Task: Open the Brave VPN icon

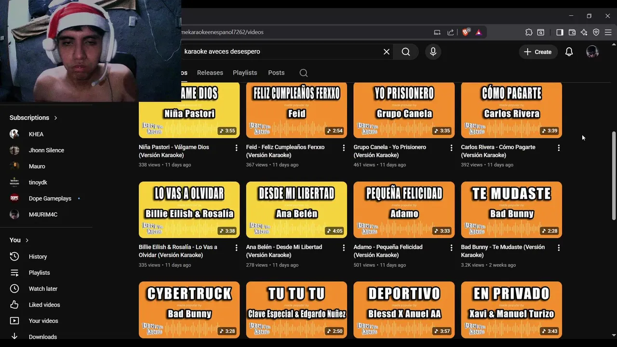Action: [x=596, y=32]
